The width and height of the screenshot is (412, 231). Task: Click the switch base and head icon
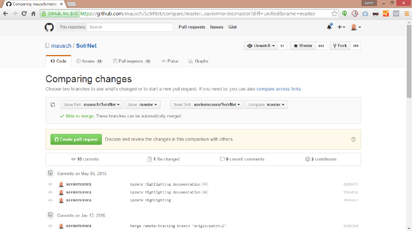tap(53, 105)
